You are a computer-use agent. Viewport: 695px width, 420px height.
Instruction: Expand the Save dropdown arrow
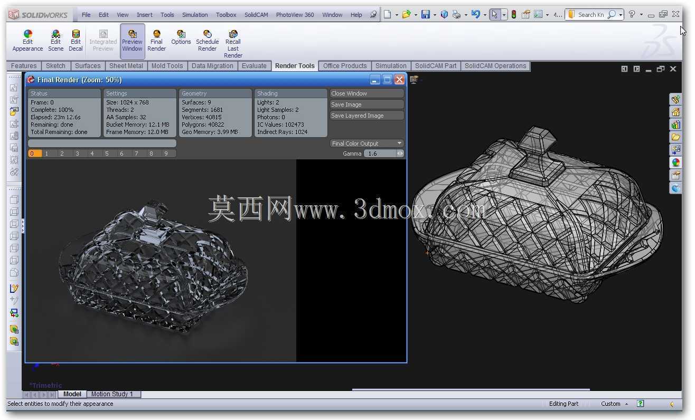coord(435,15)
